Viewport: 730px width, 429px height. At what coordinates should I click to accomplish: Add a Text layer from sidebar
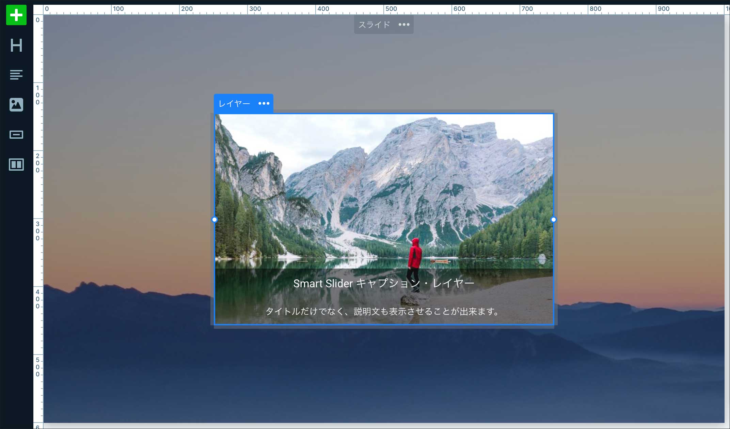(16, 75)
